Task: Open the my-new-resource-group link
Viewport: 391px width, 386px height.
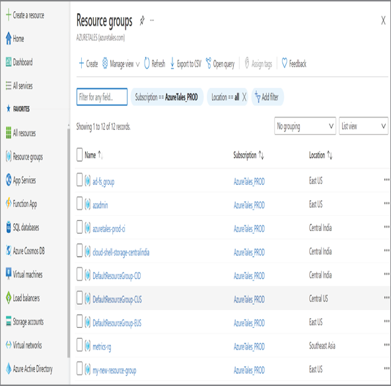Action: pos(114,370)
